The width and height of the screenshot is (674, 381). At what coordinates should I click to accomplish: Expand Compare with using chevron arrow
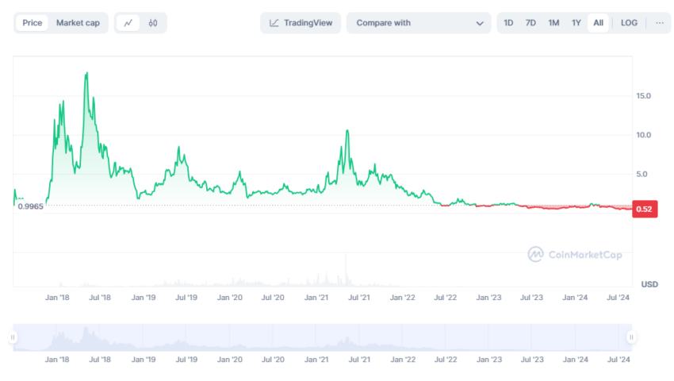coord(480,23)
